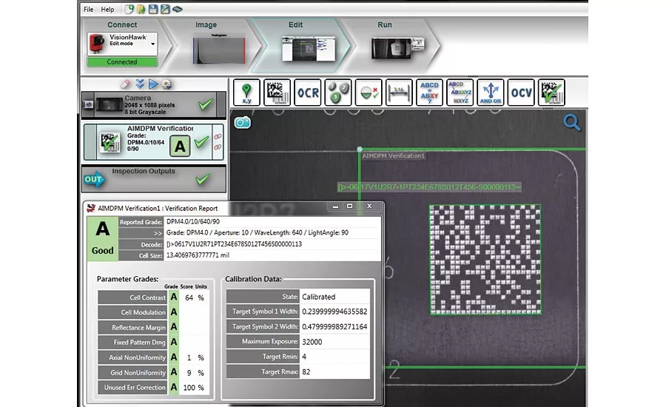Click the Maximum Exposure value 32000
This screenshot has height=407, width=666.
click(312, 342)
